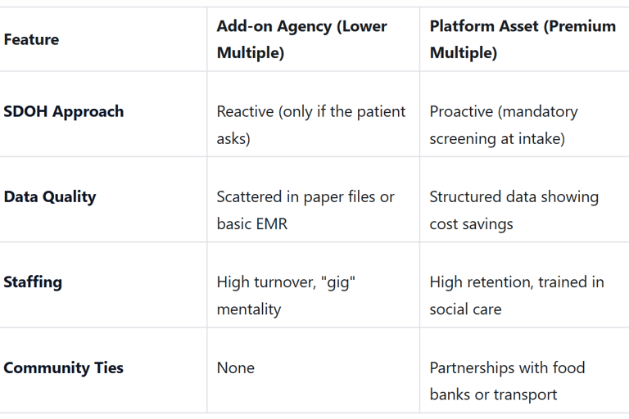Image resolution: width=629 pixels, height=419 pixels.
Task: Click the Scattered in paper files cell
Action: pos(305,210)
